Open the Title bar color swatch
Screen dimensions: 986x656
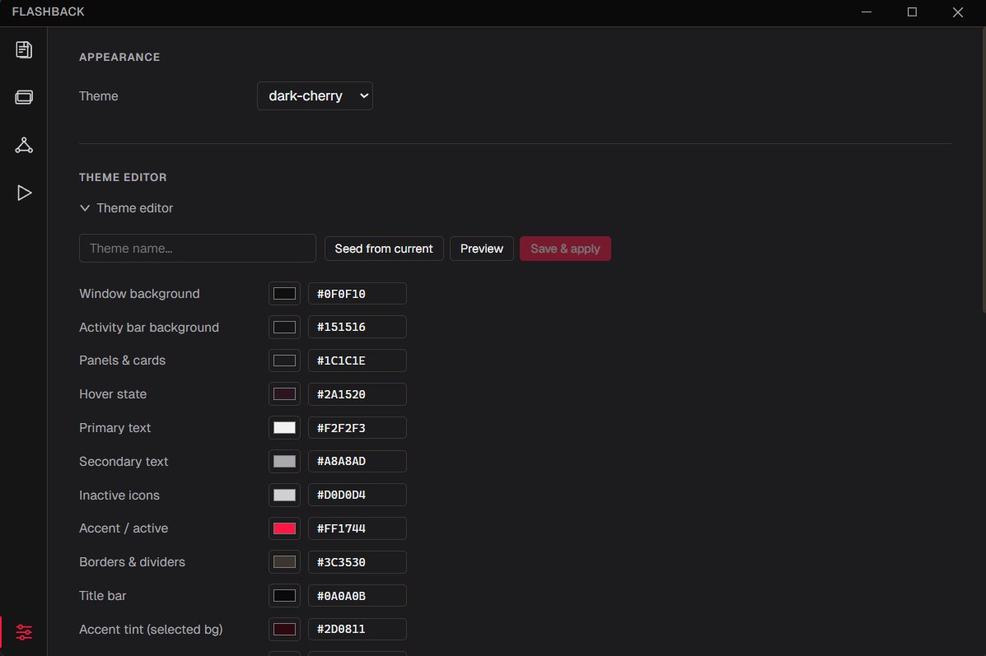284,596
